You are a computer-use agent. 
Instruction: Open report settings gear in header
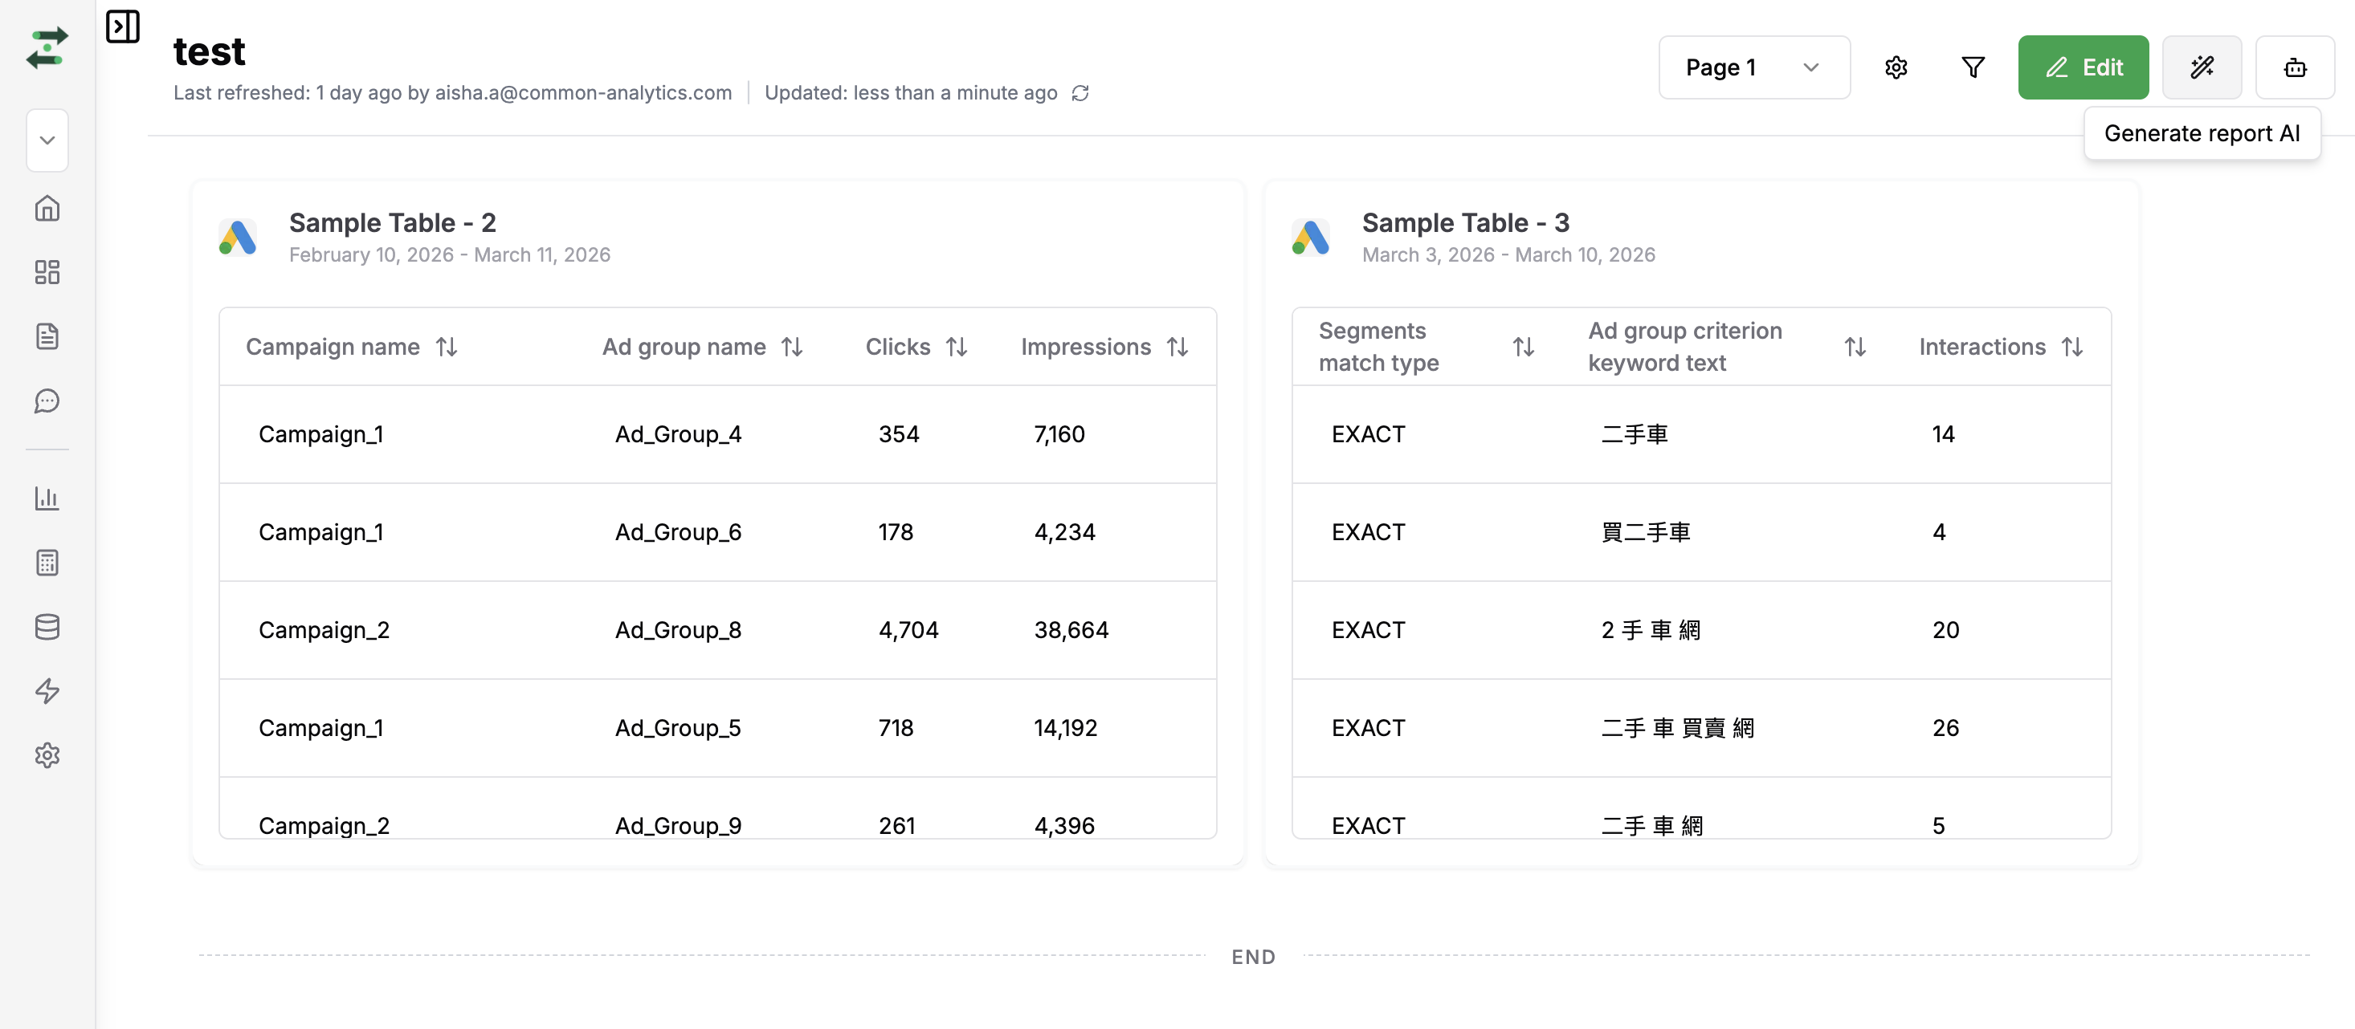1896,67
